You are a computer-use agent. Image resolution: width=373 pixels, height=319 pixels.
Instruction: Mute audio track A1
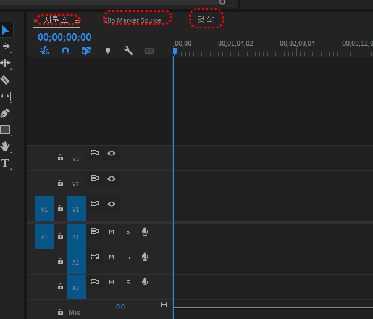pos(111,231)
